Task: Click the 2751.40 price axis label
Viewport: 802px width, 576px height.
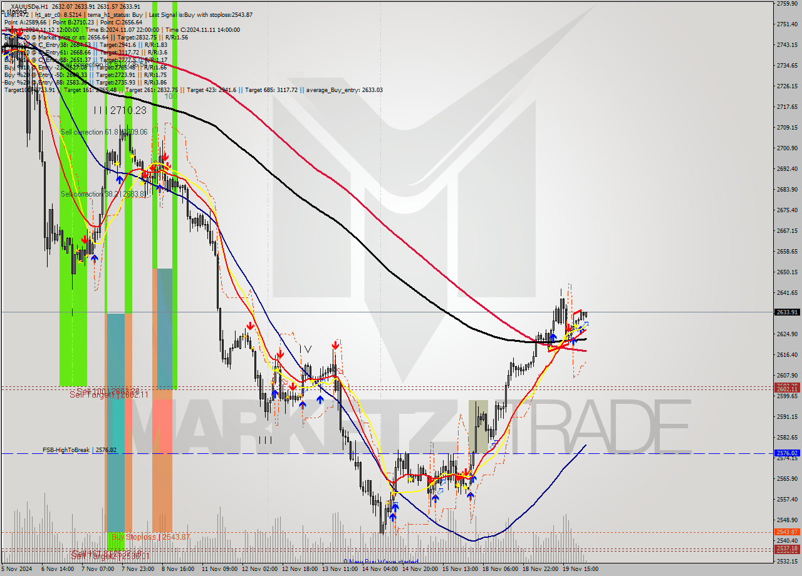Action: coord(786,24)
